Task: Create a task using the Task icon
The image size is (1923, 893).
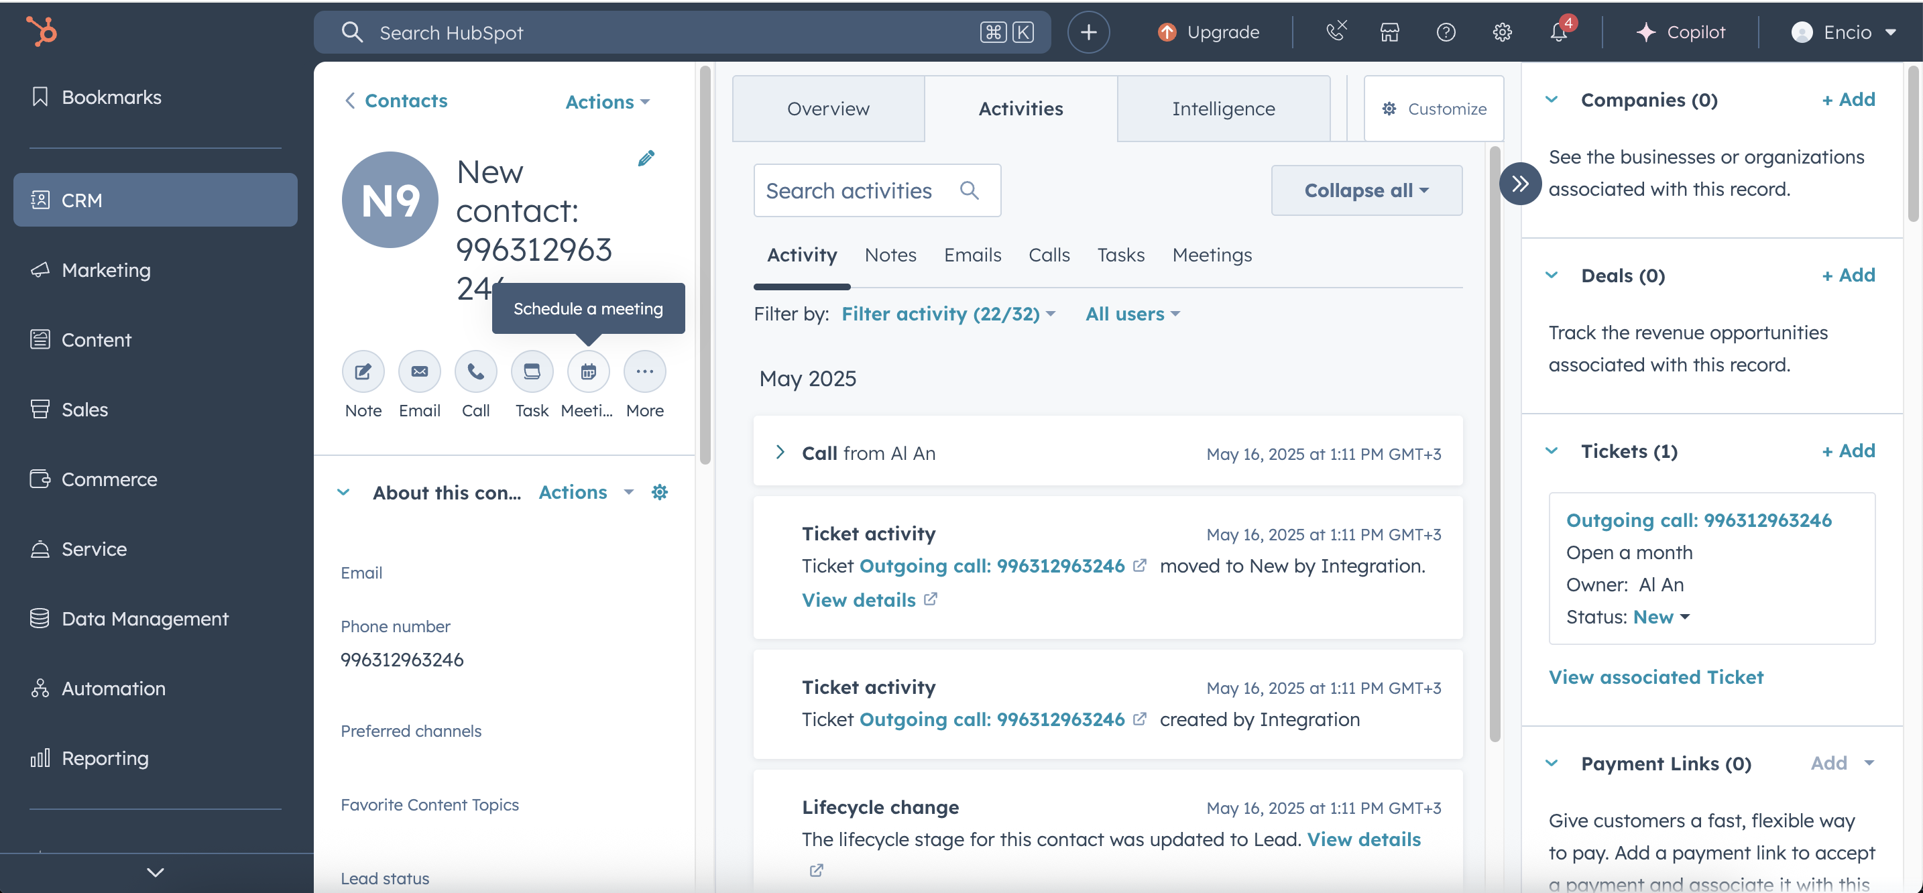Action: click(532, 371)
